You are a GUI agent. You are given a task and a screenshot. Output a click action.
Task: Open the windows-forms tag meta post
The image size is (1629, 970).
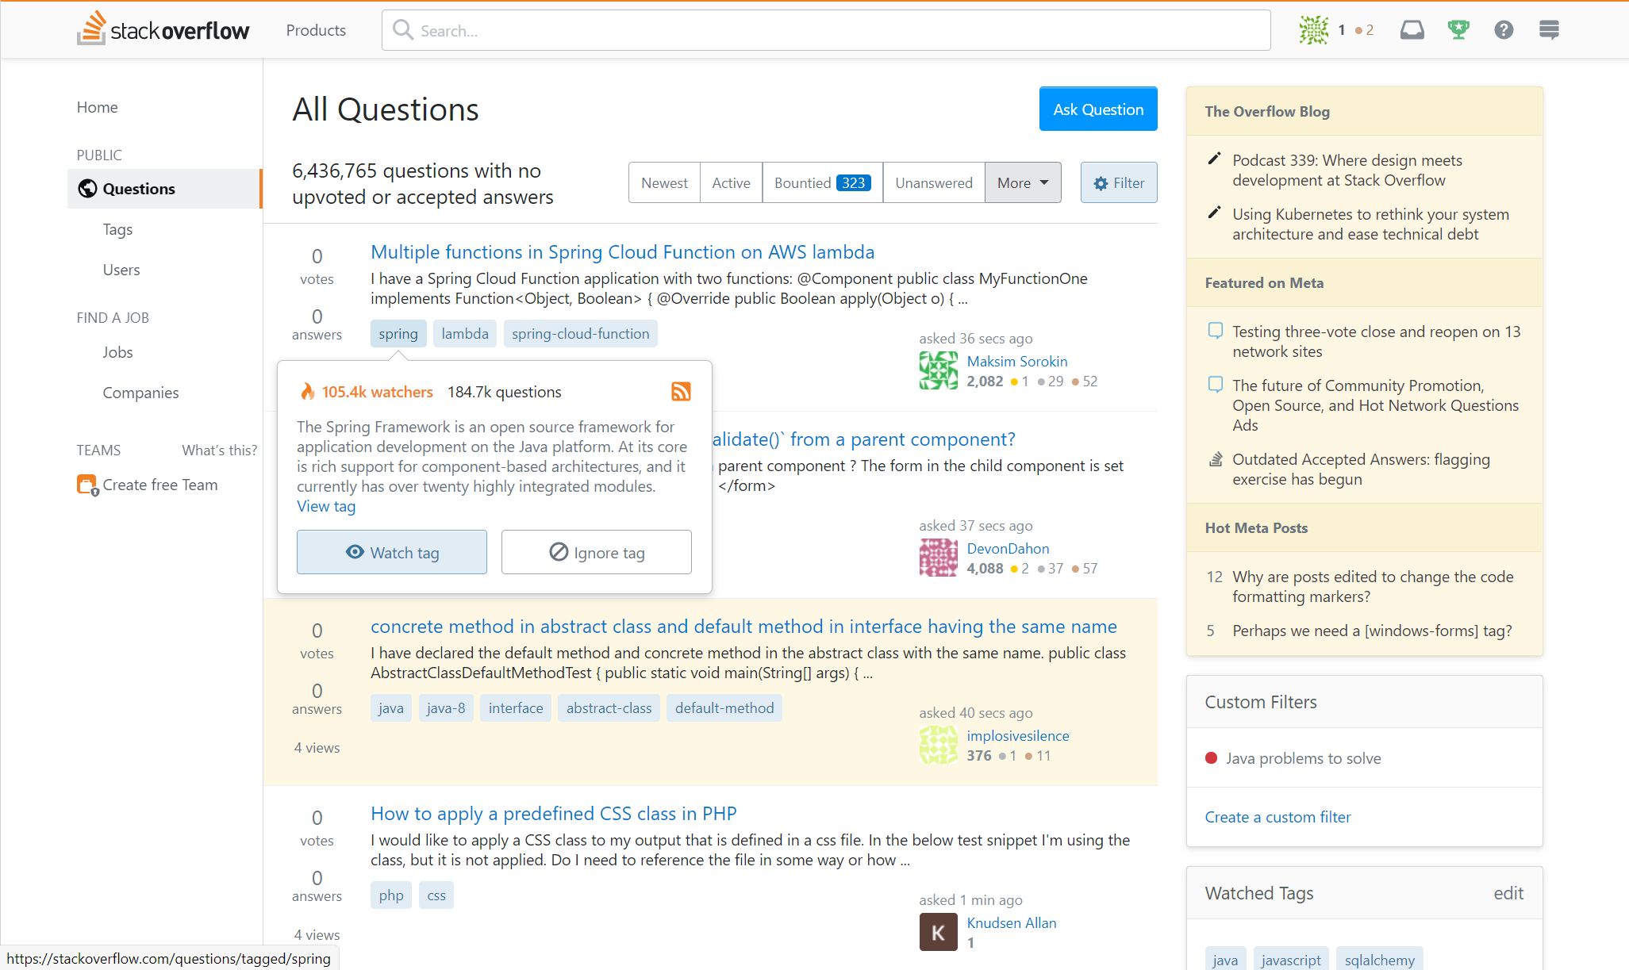1372,631
